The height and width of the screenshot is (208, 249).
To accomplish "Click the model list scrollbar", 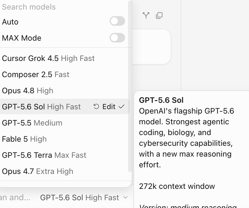I will [130, 86].
